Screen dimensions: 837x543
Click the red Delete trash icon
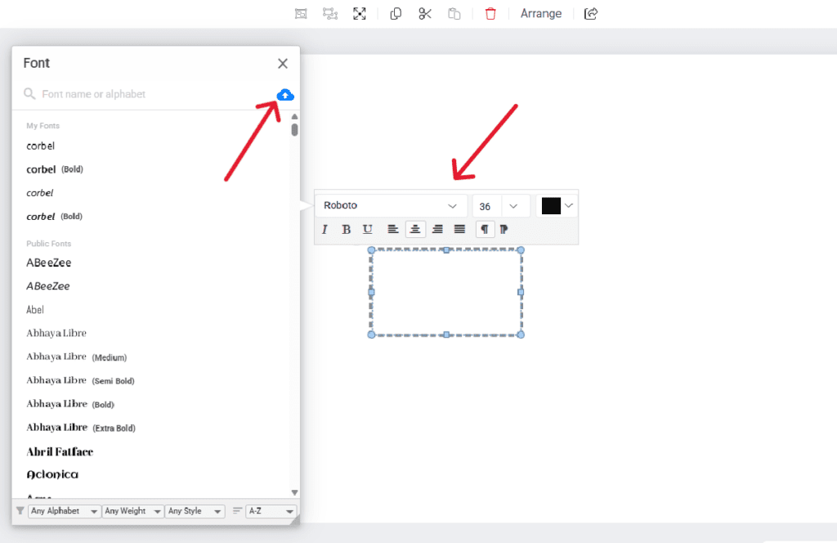pyautogui.click(x=490, y=13)
